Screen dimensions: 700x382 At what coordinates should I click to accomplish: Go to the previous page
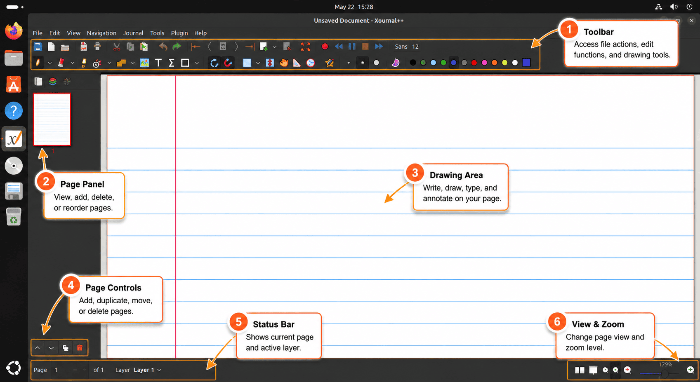coord(209,47)
